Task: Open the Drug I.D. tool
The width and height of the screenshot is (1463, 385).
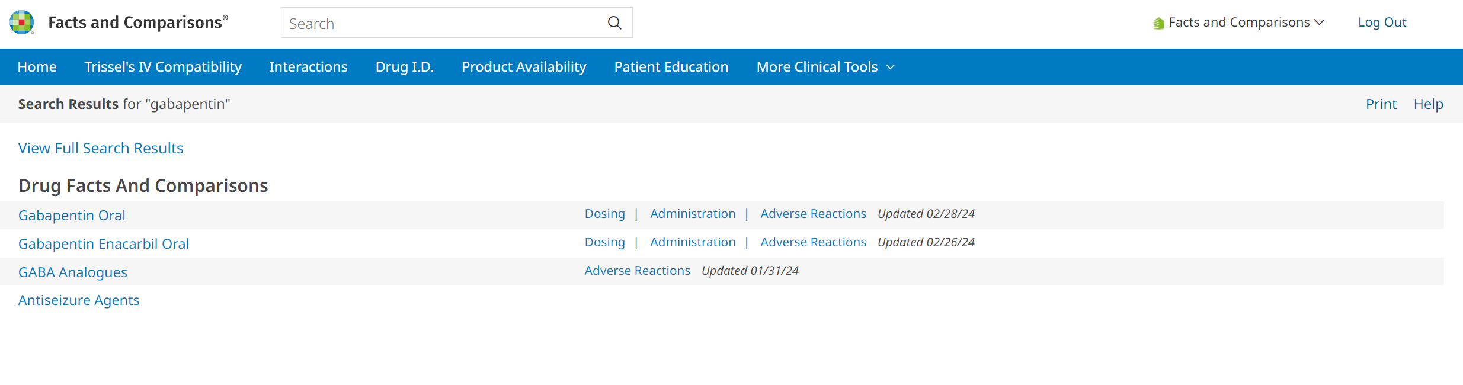Action: pyautogui.click(x=404, y=67)
